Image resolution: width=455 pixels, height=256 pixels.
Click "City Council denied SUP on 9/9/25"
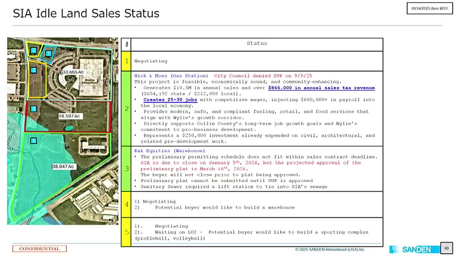(263, 76)
